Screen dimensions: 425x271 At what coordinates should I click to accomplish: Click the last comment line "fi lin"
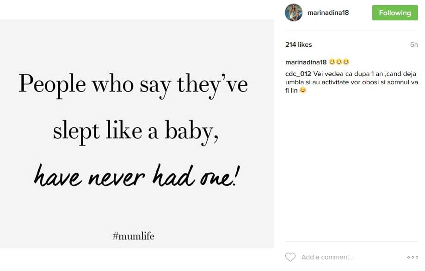tap(291, 90)
